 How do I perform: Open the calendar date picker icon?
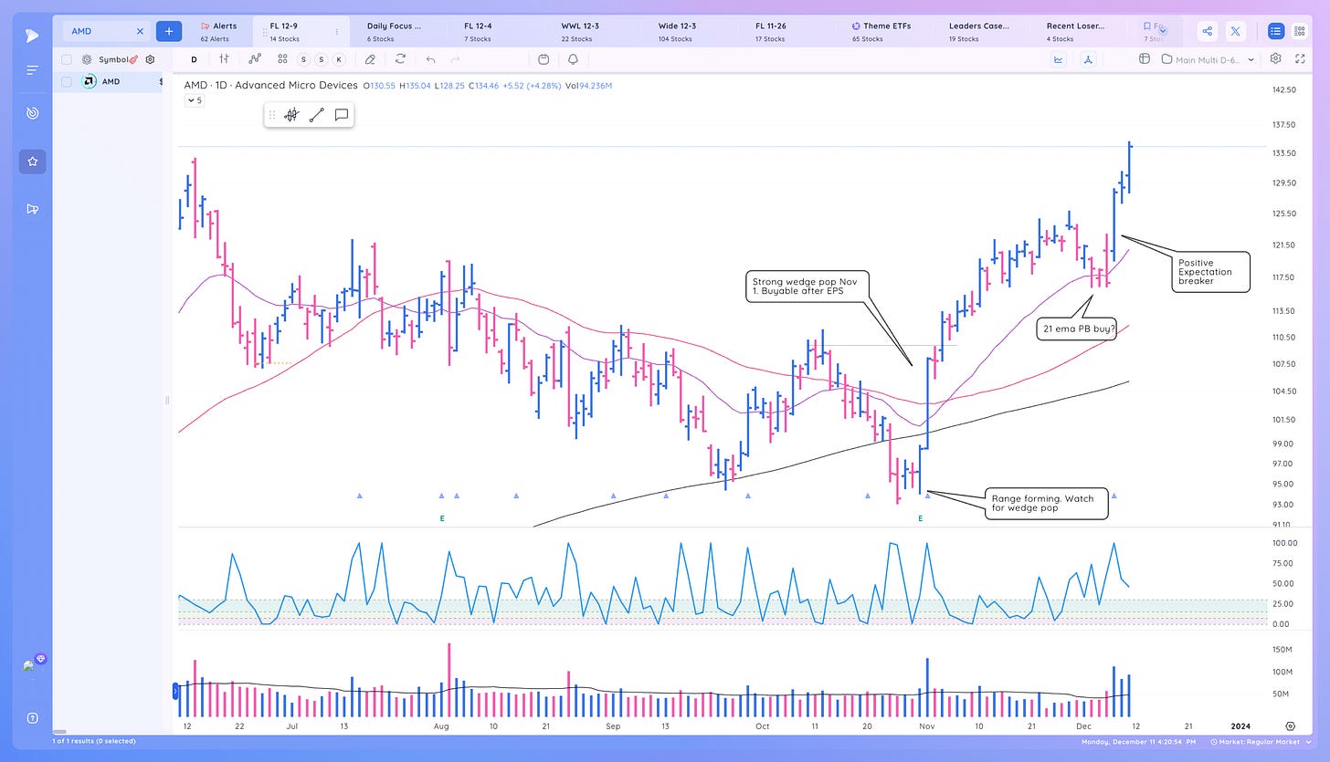(x=544, y=59)
